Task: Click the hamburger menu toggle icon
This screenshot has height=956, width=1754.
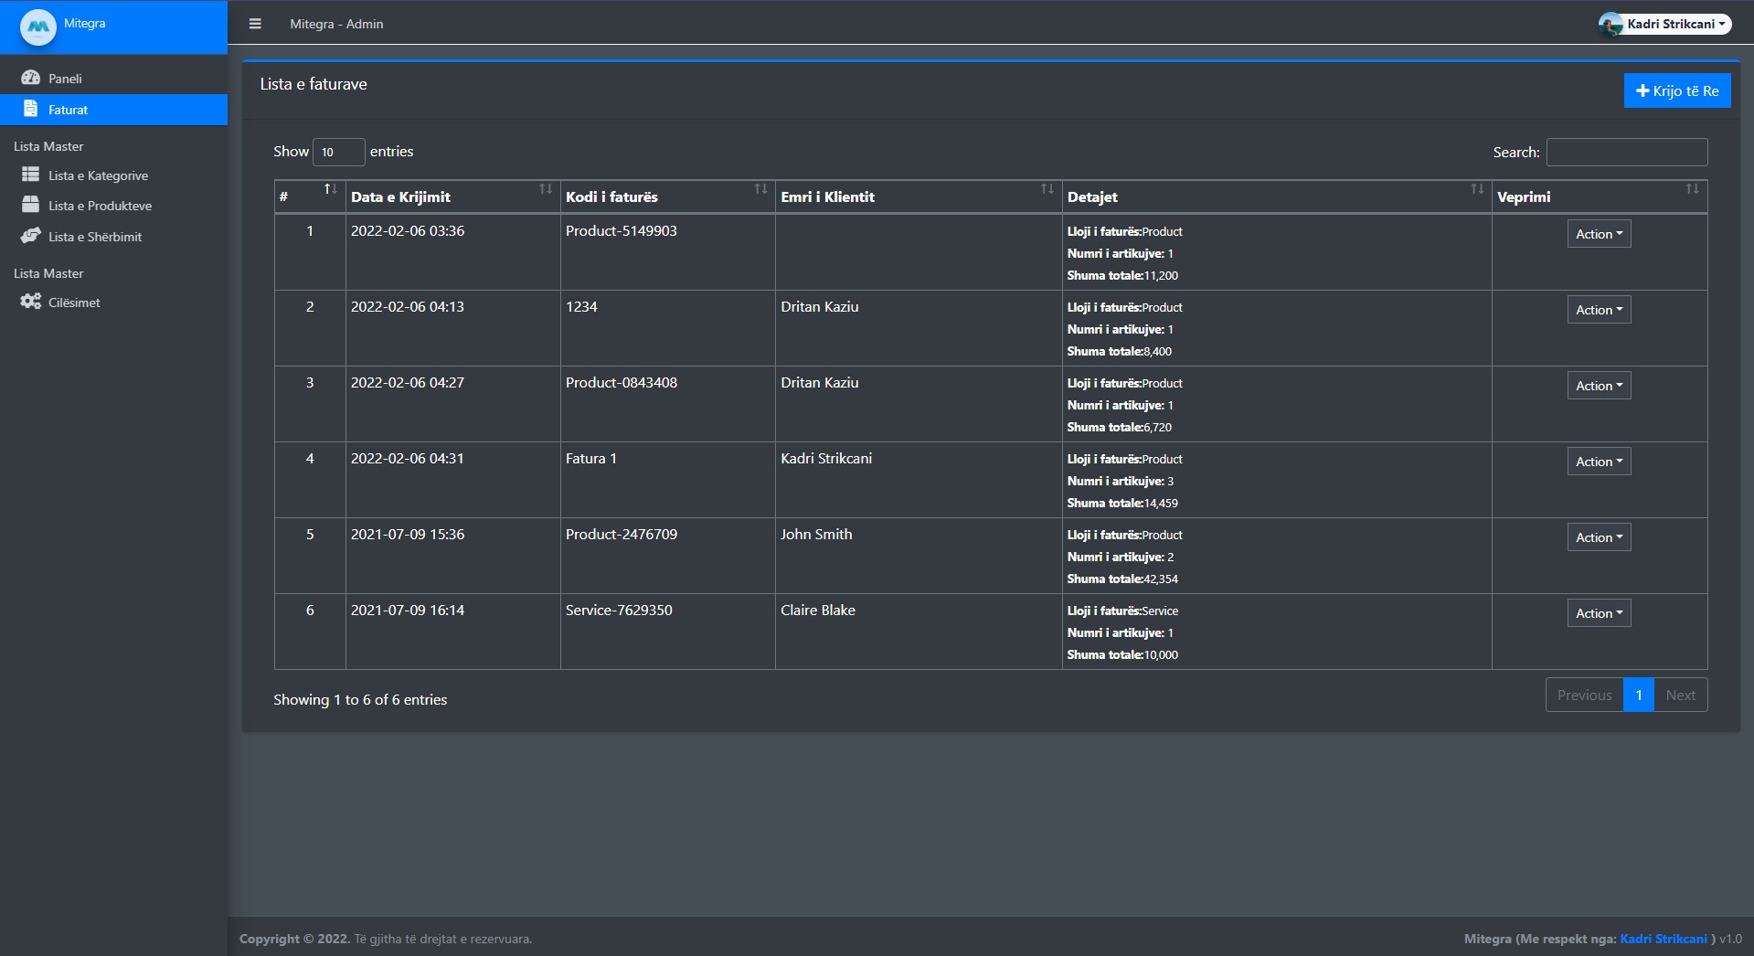Action: click(255, 24)
